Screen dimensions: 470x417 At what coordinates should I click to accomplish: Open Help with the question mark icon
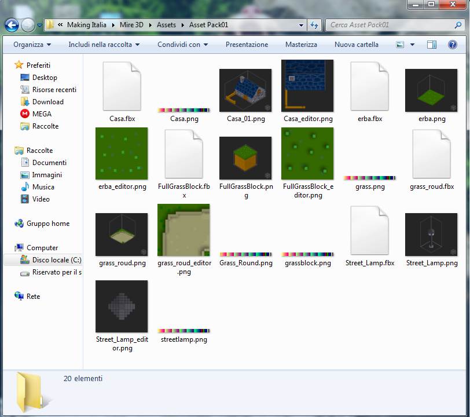coord(452,45)
